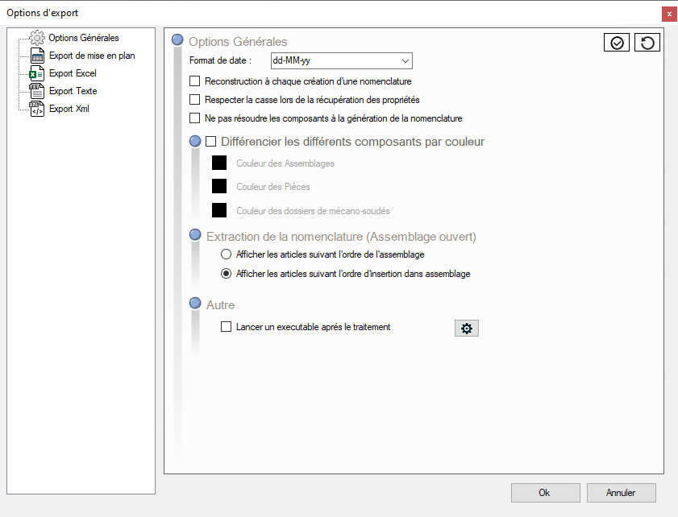Select Afficher les articles suivant l'ordre de l'assemblage
Viewport: 678px width, 517px height.
click(x=227, y=254)
